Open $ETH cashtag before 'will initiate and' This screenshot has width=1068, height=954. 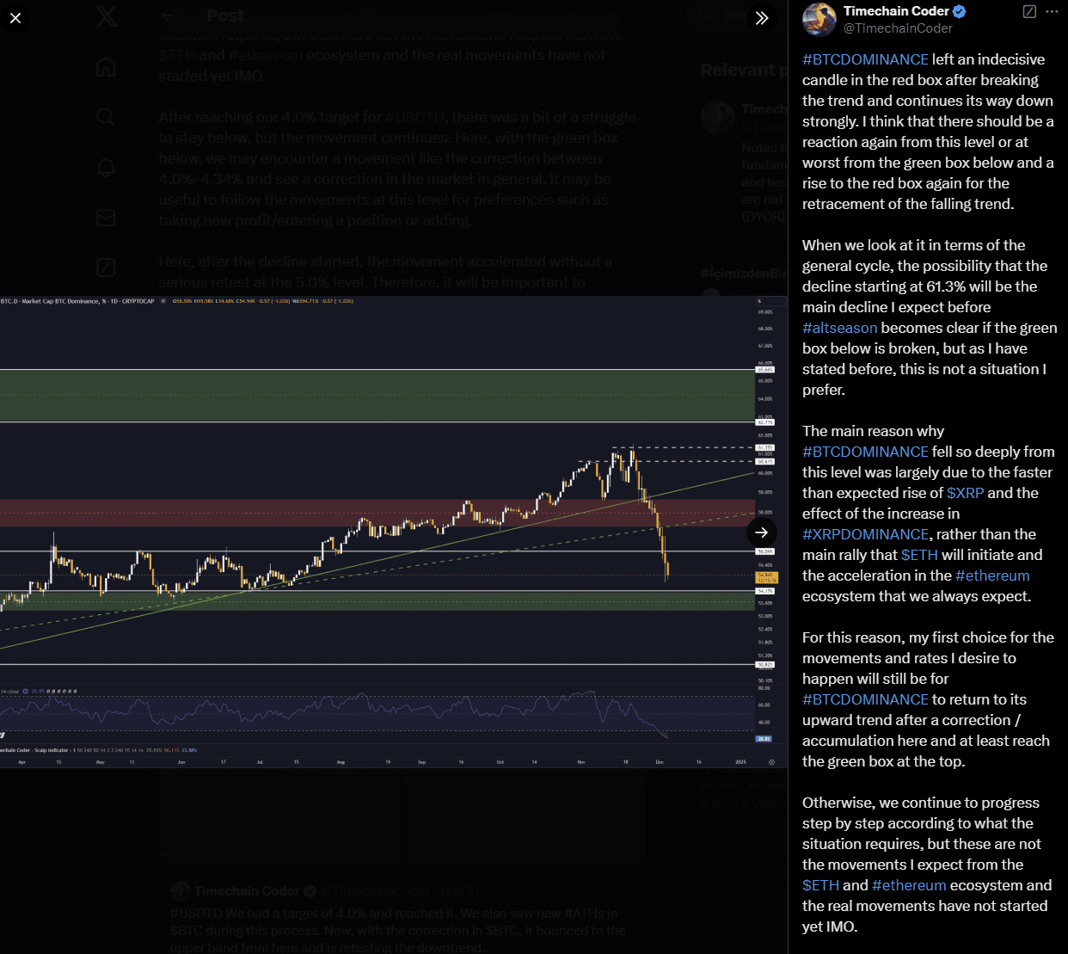click(x=919, y=555)
